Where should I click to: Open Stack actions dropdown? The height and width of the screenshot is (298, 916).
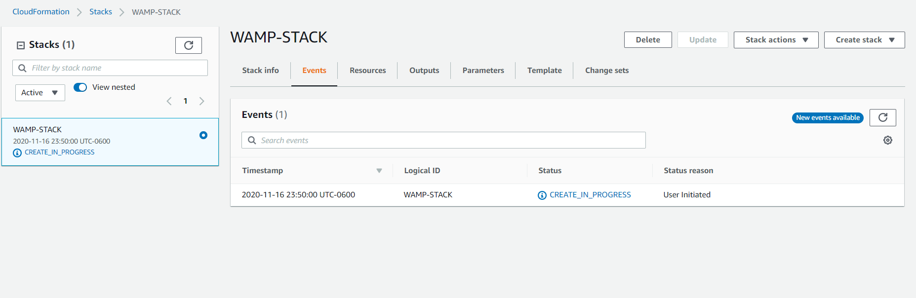(776, 40)
